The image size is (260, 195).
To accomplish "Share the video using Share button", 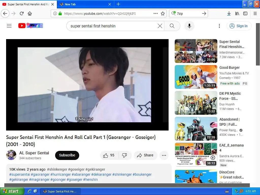I will 145,155.
